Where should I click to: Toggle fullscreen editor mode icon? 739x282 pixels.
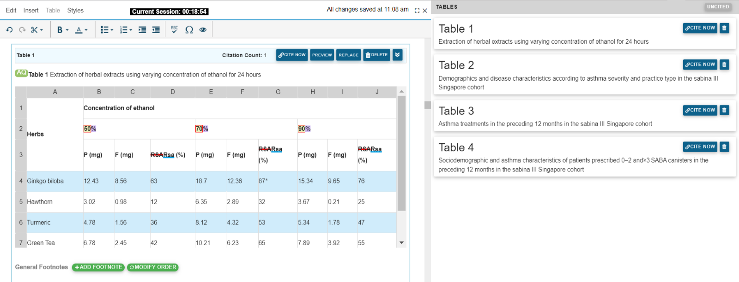[417, 11]
